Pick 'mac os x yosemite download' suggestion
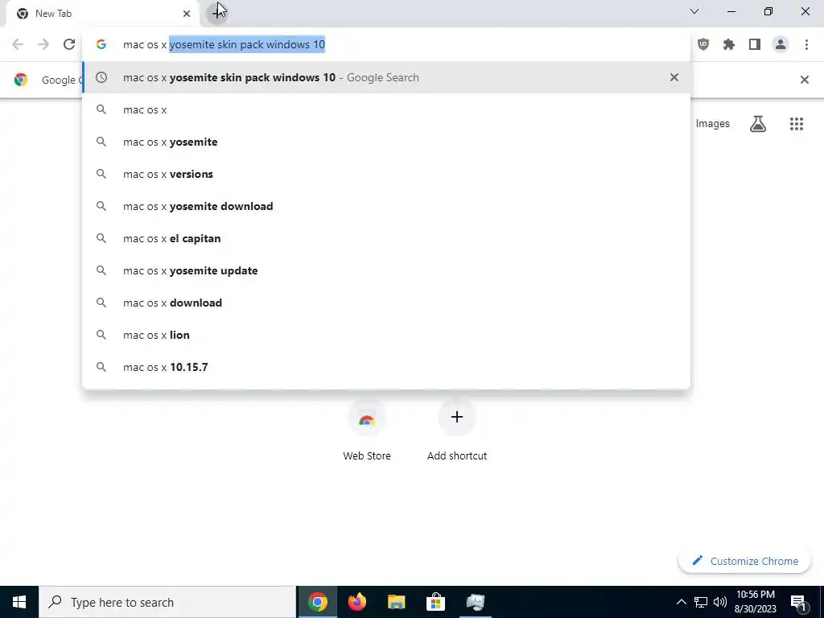This screenshot has width=824, height=618. click(386, 206)
